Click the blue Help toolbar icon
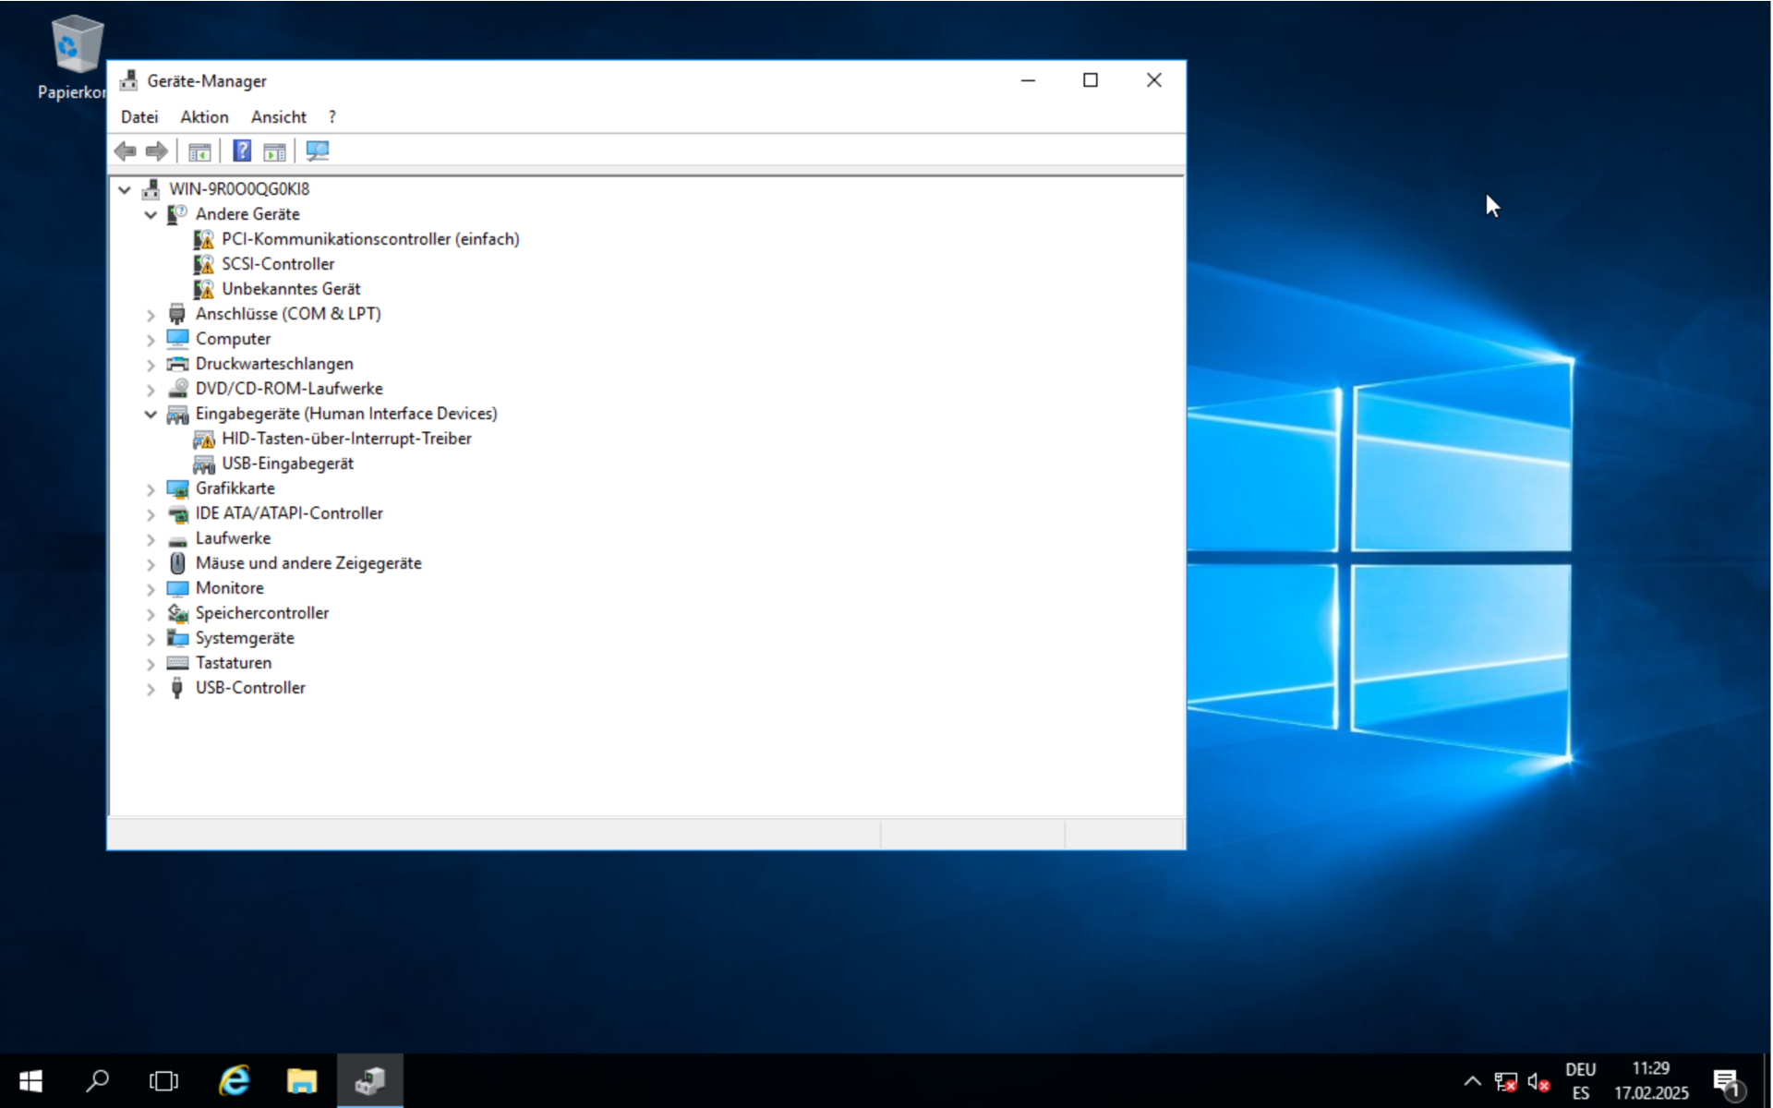Image resolution: width=1773 pixels, height=1108 pixels. (x=242, y=151)
